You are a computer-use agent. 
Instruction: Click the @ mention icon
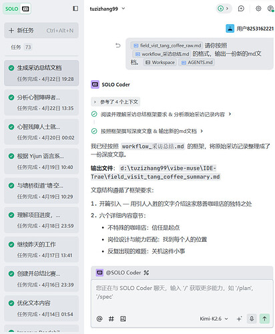(x=99, y=319)
